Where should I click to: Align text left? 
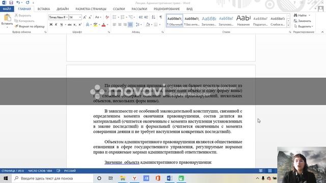pos(114,25)
